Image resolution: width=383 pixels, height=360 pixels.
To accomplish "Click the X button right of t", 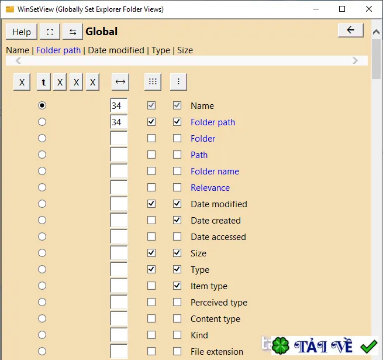I will tap(60, 82).
